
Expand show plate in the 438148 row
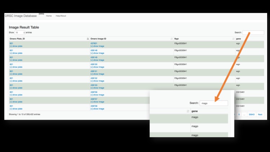[16, 53]
